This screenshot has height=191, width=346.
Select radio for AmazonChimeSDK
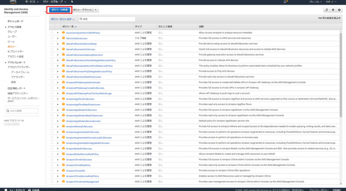(52, 171)
